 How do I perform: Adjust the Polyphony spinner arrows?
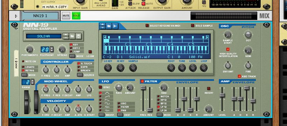pos(52,49)
